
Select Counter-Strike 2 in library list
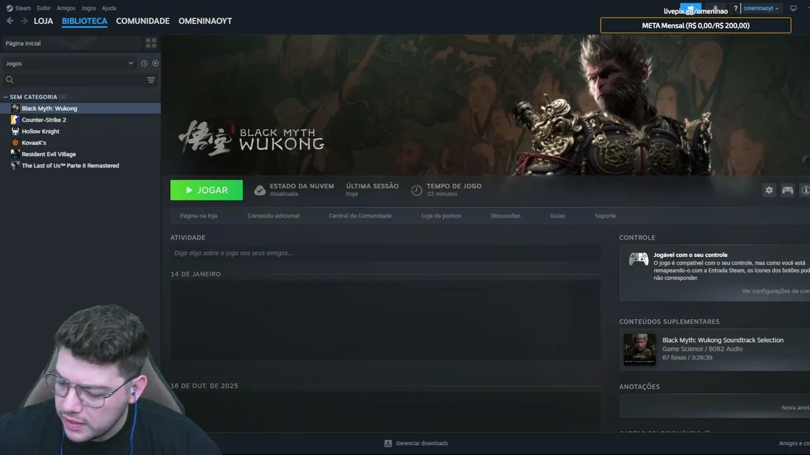(80, 119)
